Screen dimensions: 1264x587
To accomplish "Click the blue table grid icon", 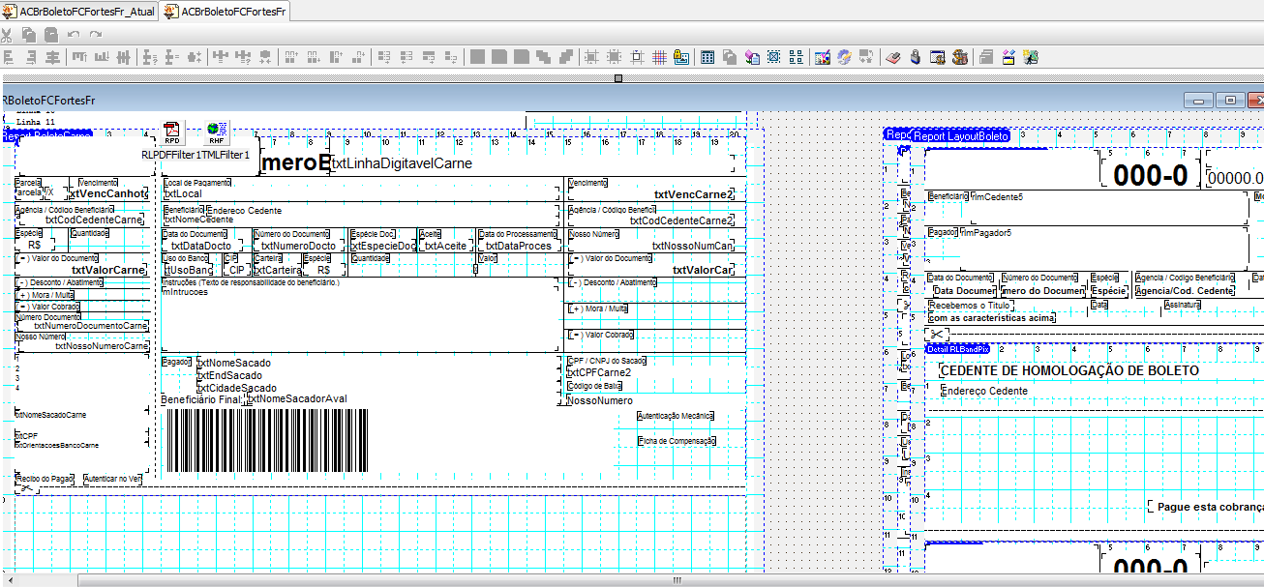I will (707, 57).
